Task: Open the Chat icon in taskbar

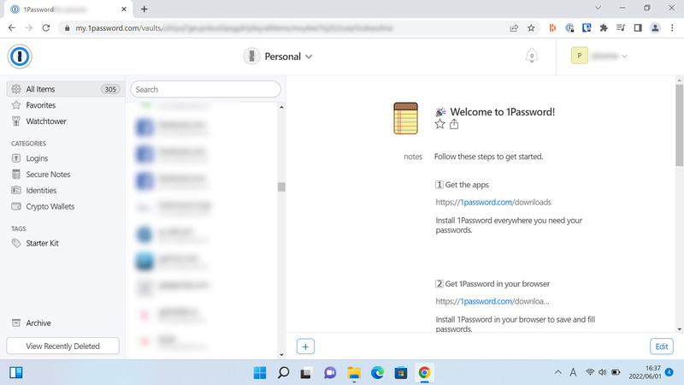Action: point(330,373)
